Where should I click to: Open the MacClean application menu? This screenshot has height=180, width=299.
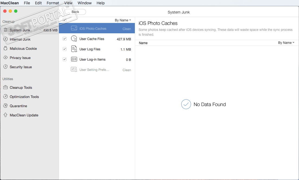tap(10, 3)
